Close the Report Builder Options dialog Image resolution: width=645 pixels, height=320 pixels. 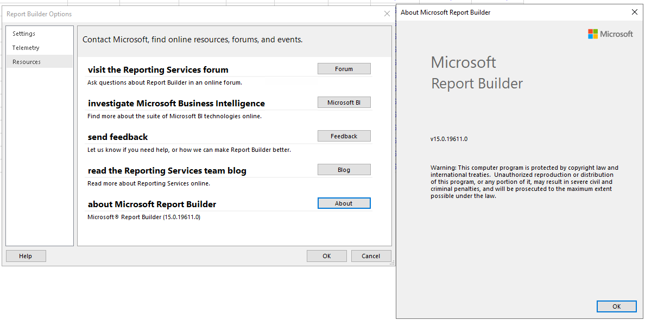coord(387,14)
